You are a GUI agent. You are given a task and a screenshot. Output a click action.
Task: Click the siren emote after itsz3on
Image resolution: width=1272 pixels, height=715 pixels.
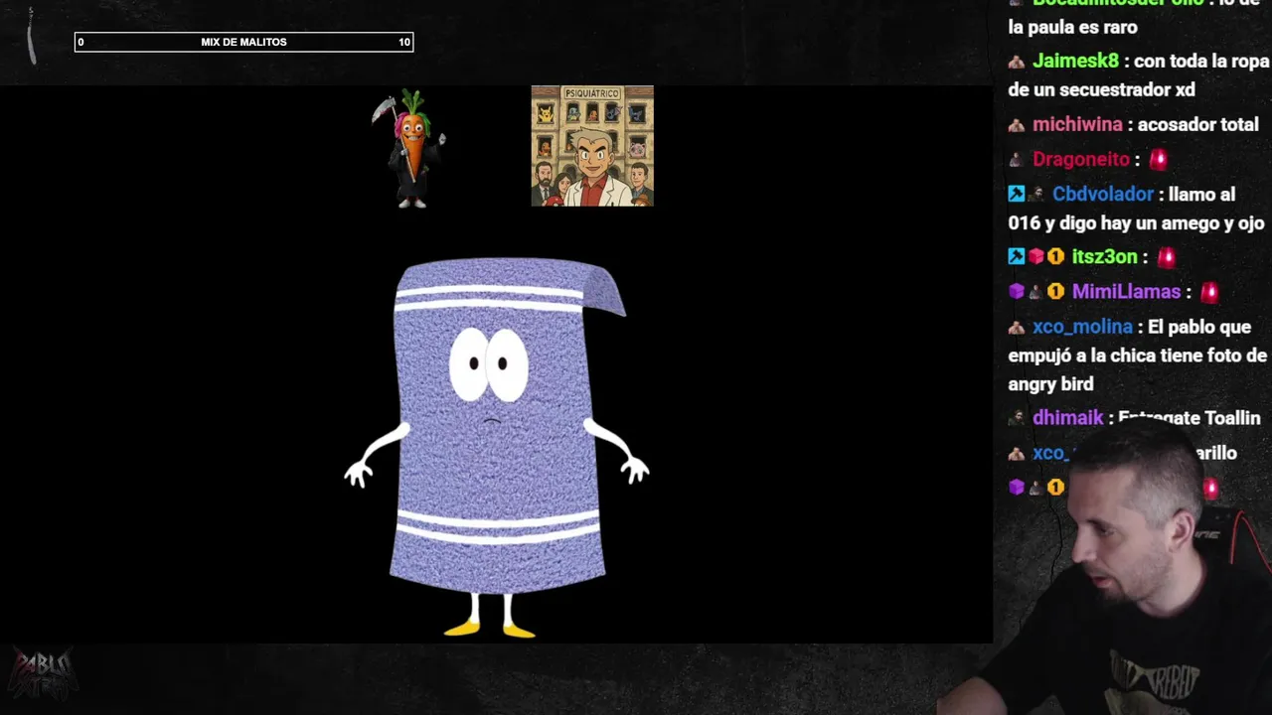1166,257
